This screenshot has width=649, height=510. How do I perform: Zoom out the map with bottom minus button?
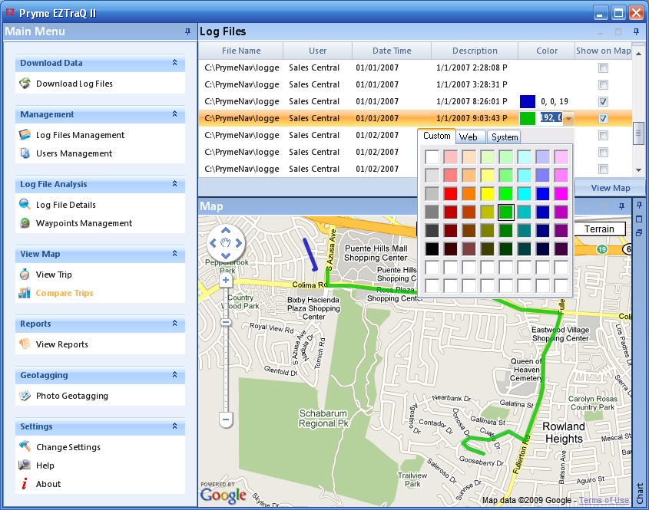(226, 420)
